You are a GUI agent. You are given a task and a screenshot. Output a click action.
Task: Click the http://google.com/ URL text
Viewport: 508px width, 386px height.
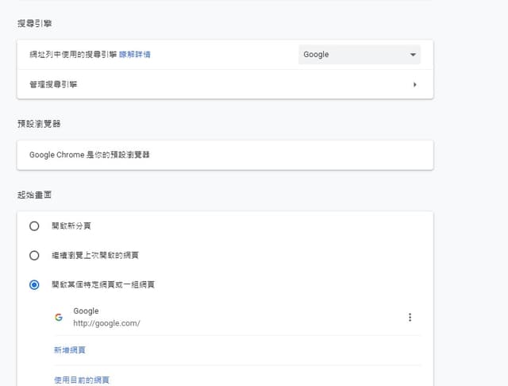(x=106, y=323)
